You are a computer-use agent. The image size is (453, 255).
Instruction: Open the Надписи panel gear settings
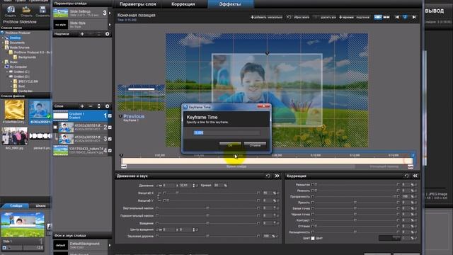(x=107, y=34)
